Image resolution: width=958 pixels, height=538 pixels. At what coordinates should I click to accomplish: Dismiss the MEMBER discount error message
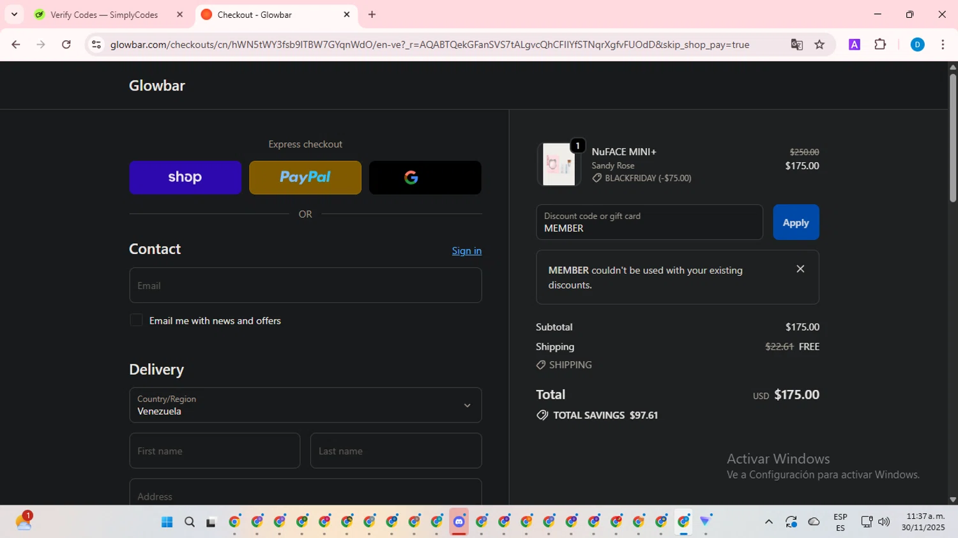point(800,269)
